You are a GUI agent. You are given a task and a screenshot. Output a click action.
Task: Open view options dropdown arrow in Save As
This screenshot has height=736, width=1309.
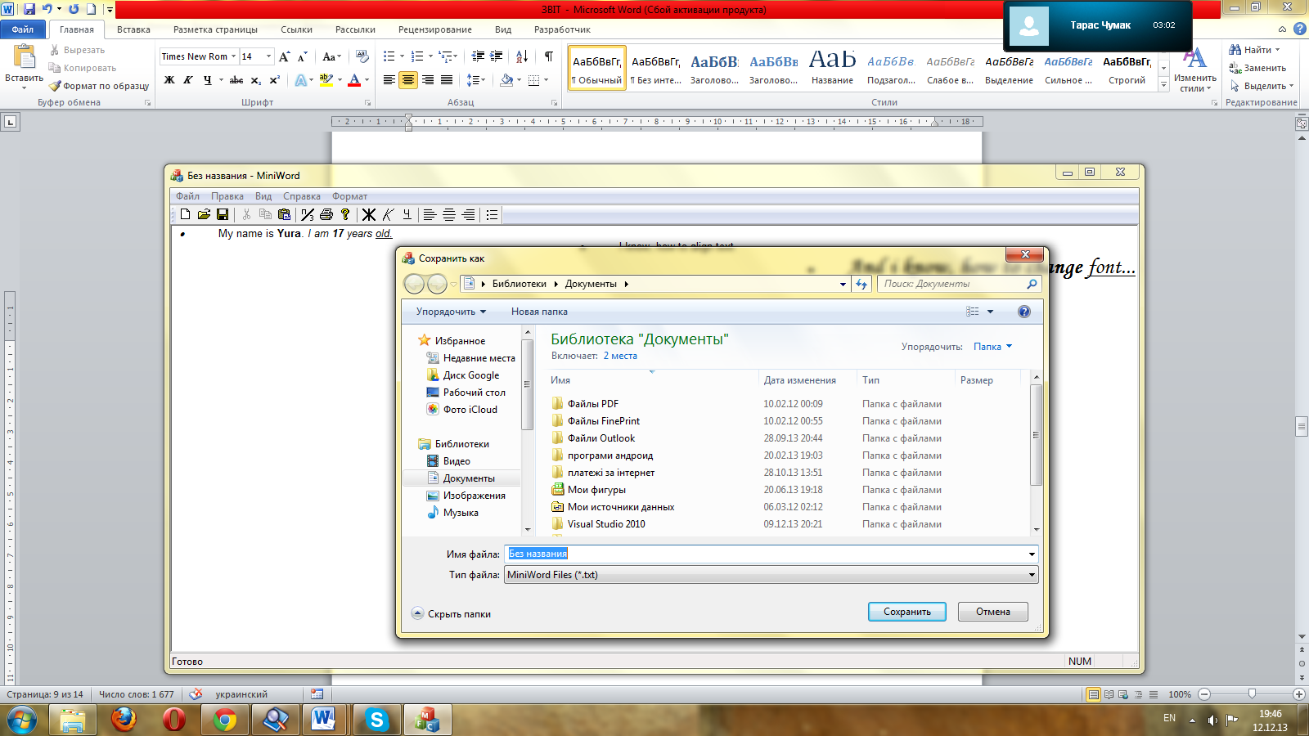(990, 312)
